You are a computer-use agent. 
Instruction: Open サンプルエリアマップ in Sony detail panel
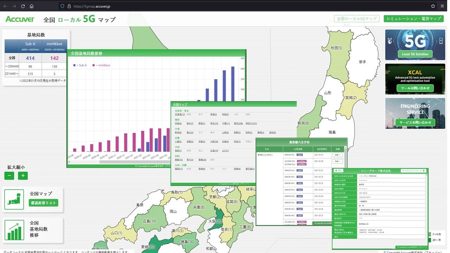point(413,171)
